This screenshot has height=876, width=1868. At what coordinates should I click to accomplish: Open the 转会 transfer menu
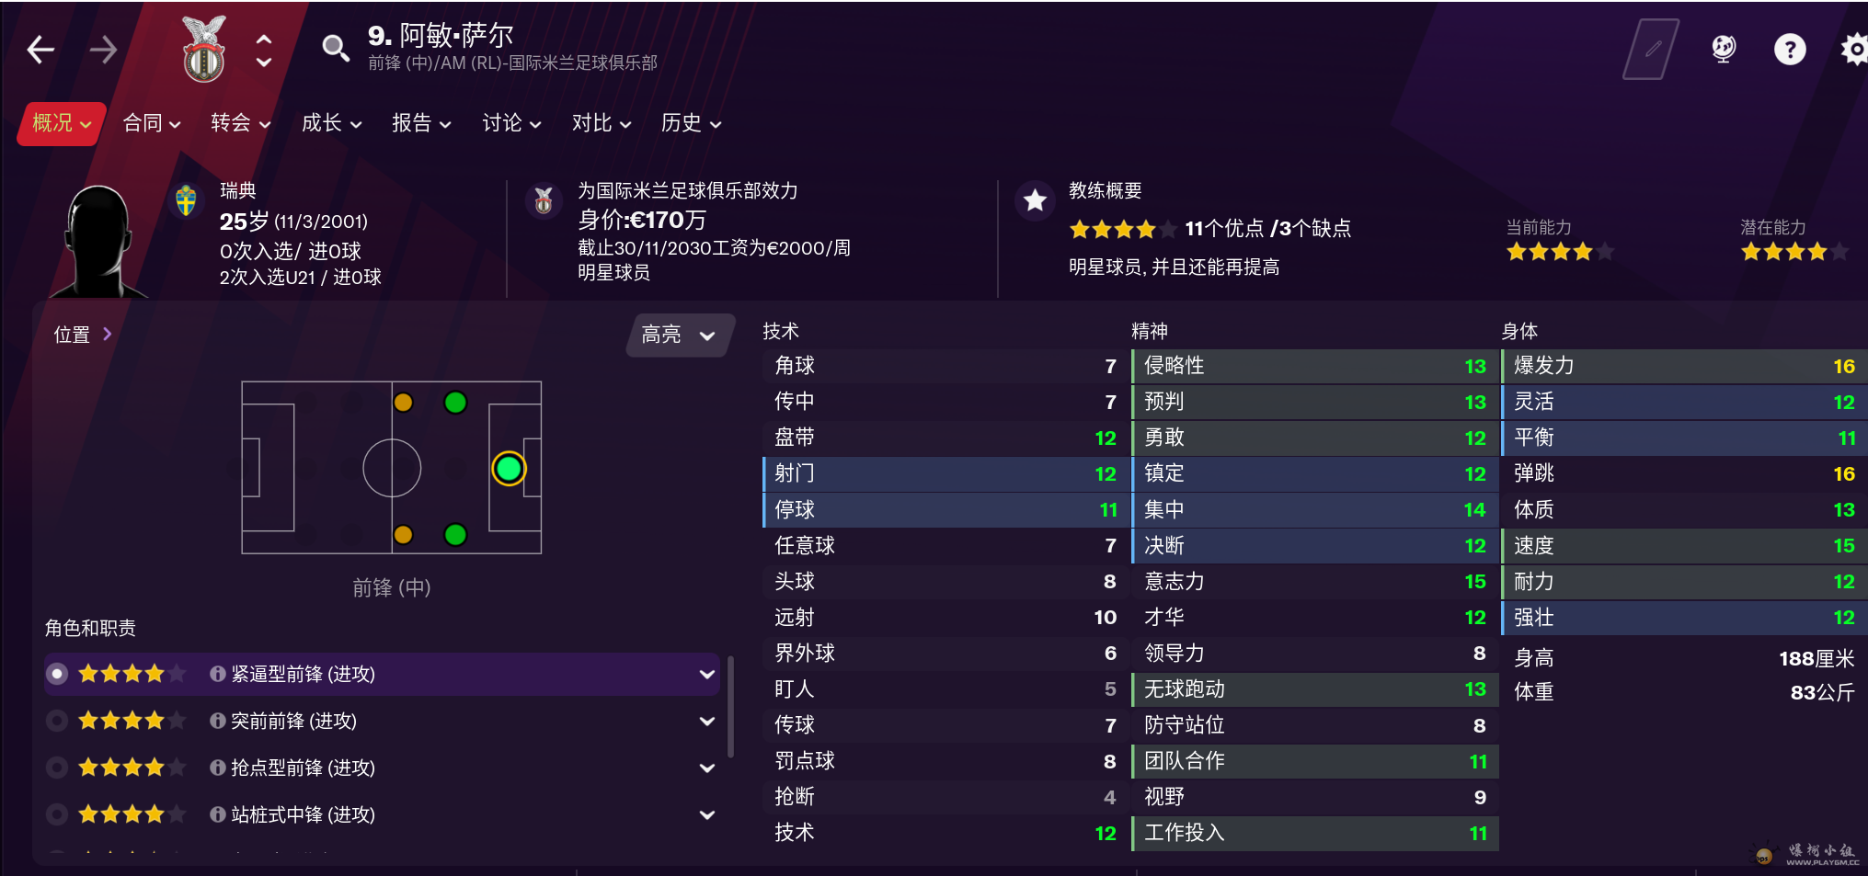tap(241, 123)
